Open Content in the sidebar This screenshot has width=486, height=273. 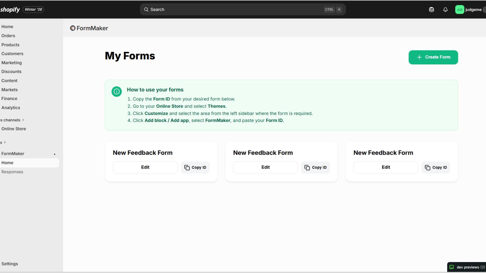[x=9, y=81]
